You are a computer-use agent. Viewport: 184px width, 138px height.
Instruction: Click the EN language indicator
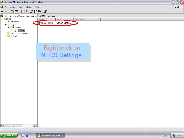coord(165,135)
